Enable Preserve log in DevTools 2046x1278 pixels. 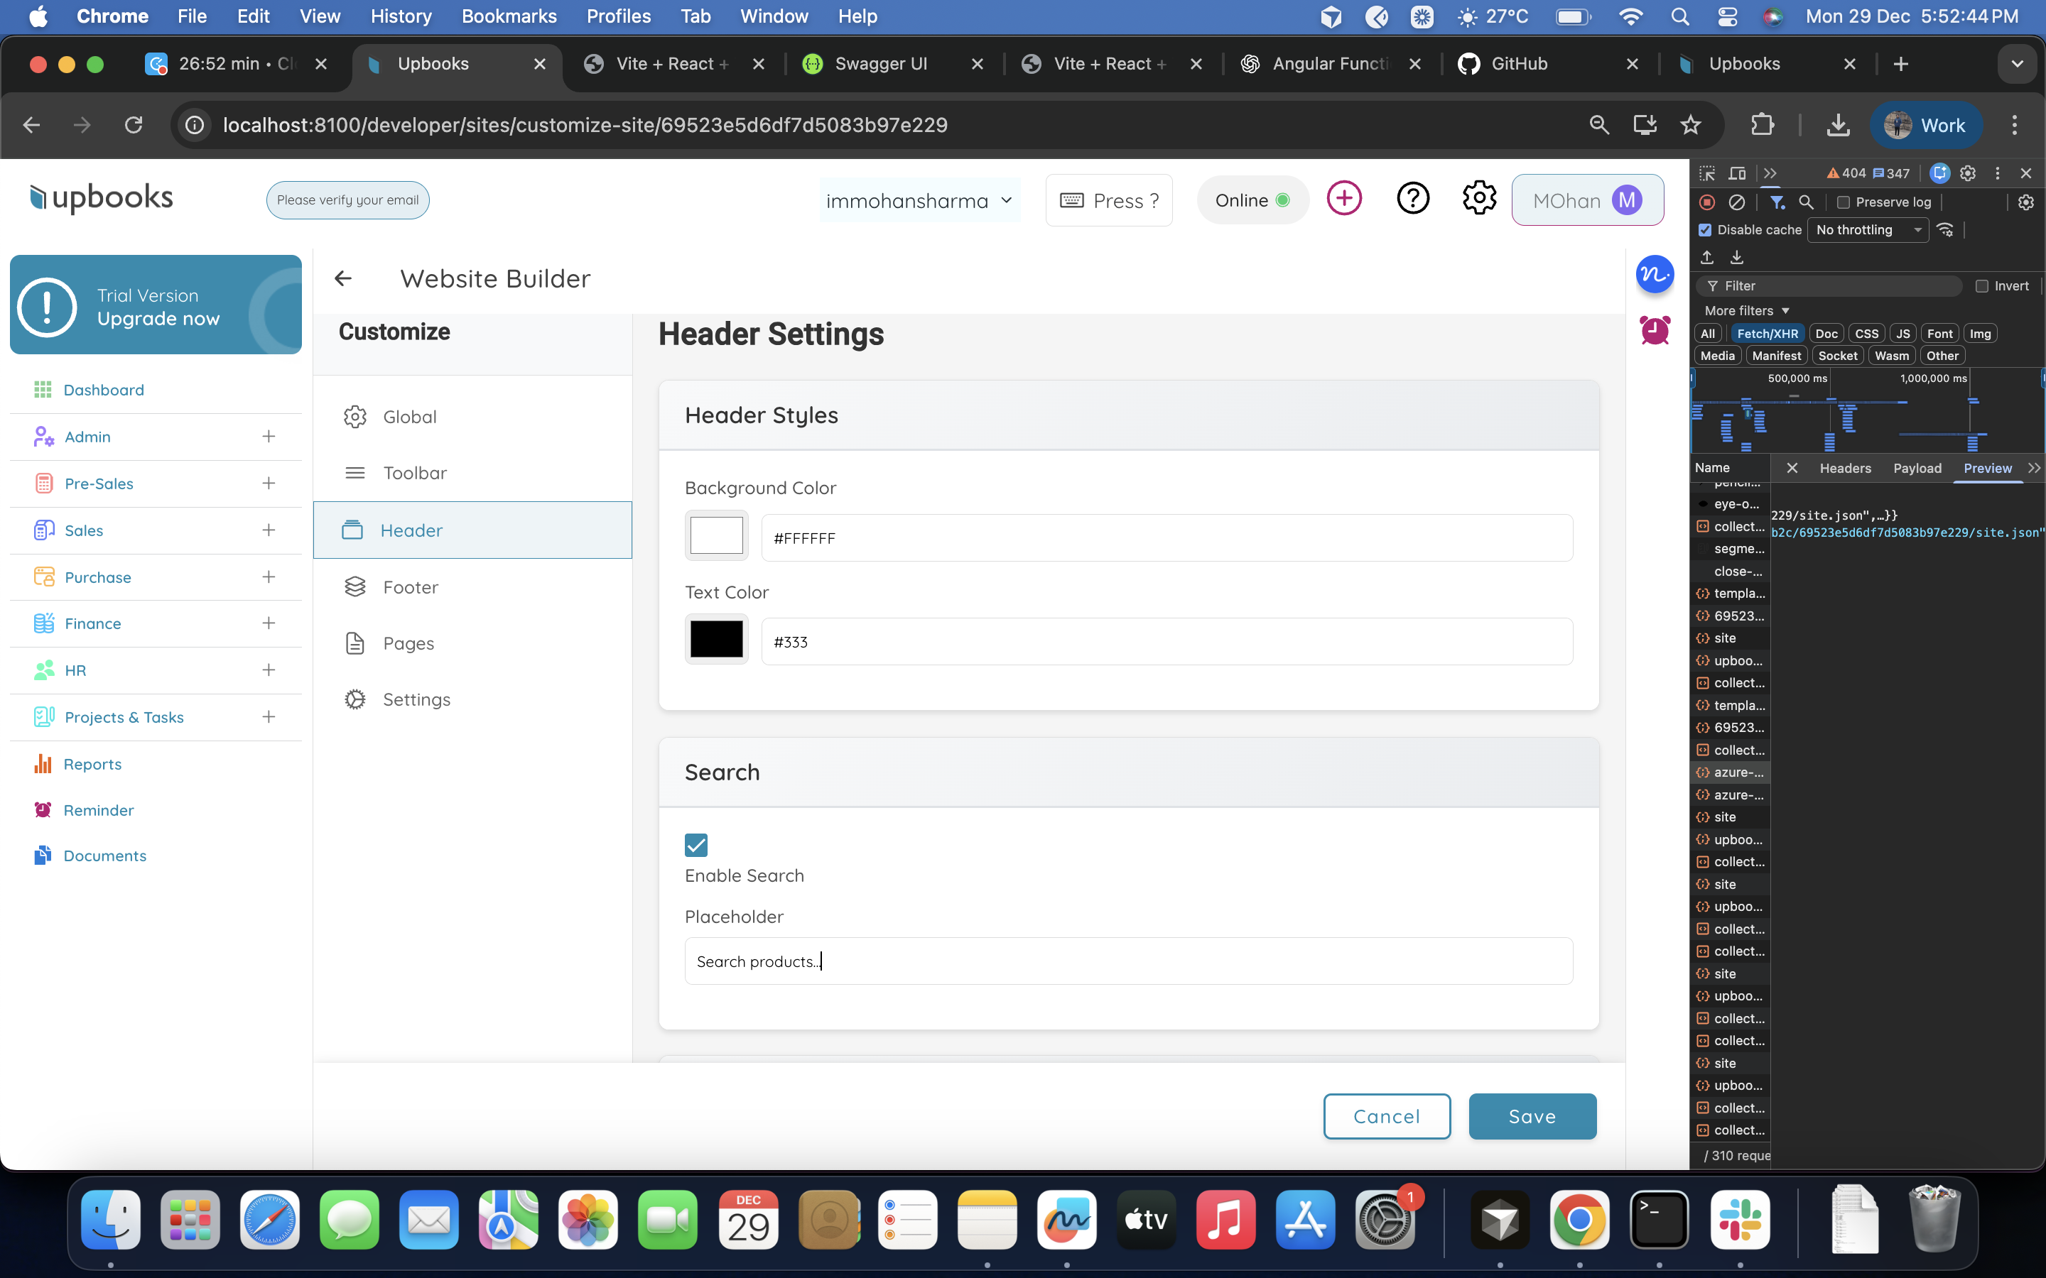(x=1843, y=202)
